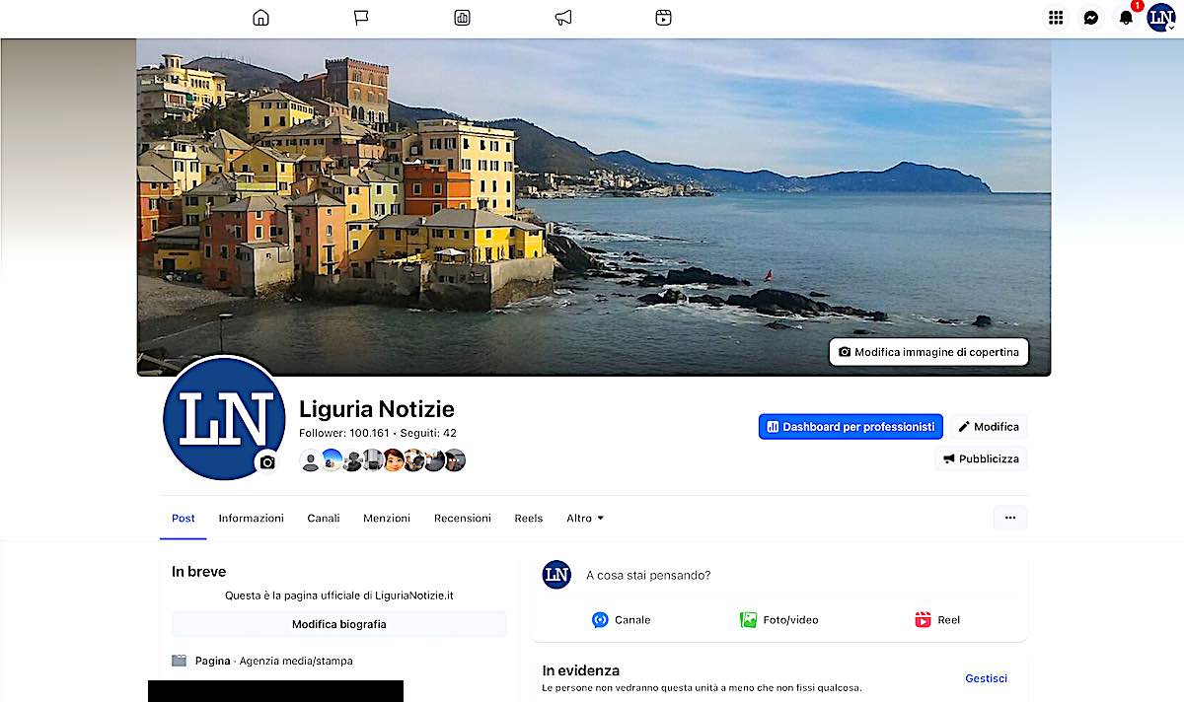Open the apps grid menu
Screen dimensions: 1184x702
pyautogui.click(x=1056, y=18)
